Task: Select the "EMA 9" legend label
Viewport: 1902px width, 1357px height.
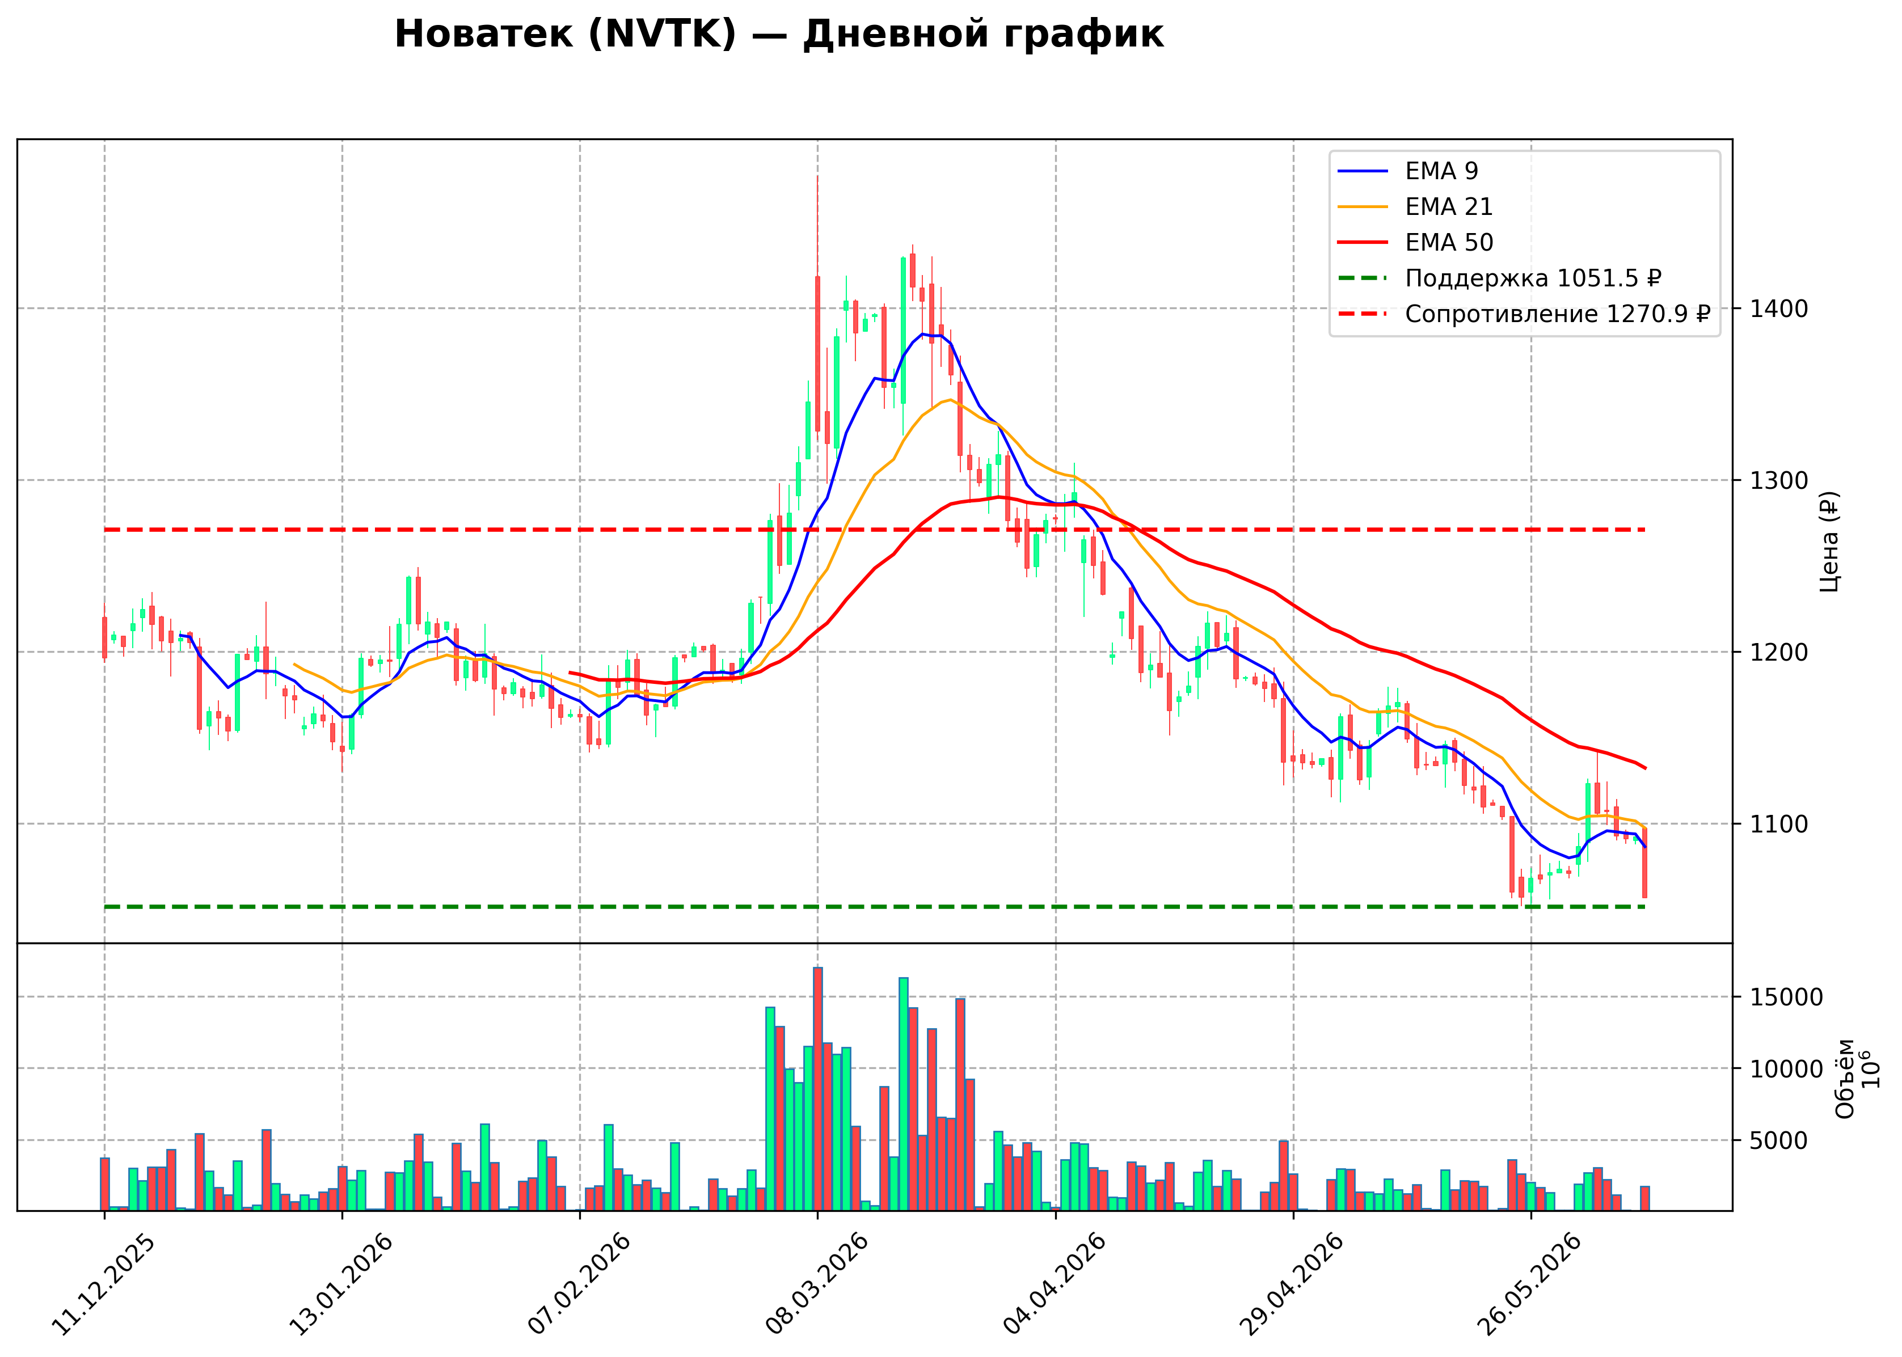Action: coord(1441,171)
